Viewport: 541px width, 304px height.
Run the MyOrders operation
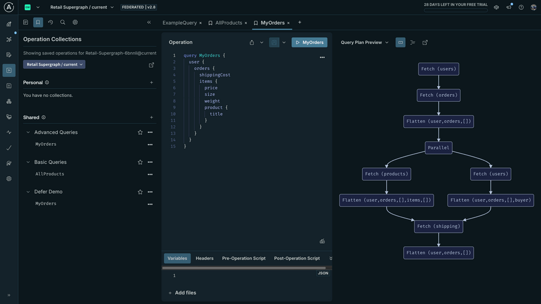pyautogui.click(x=309, y=42)
